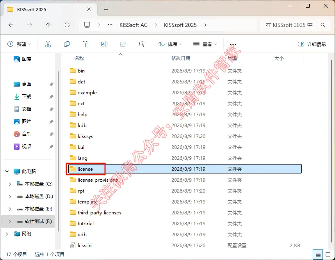
Task: Click the search magnifier icon
Action: click(323, 25)
